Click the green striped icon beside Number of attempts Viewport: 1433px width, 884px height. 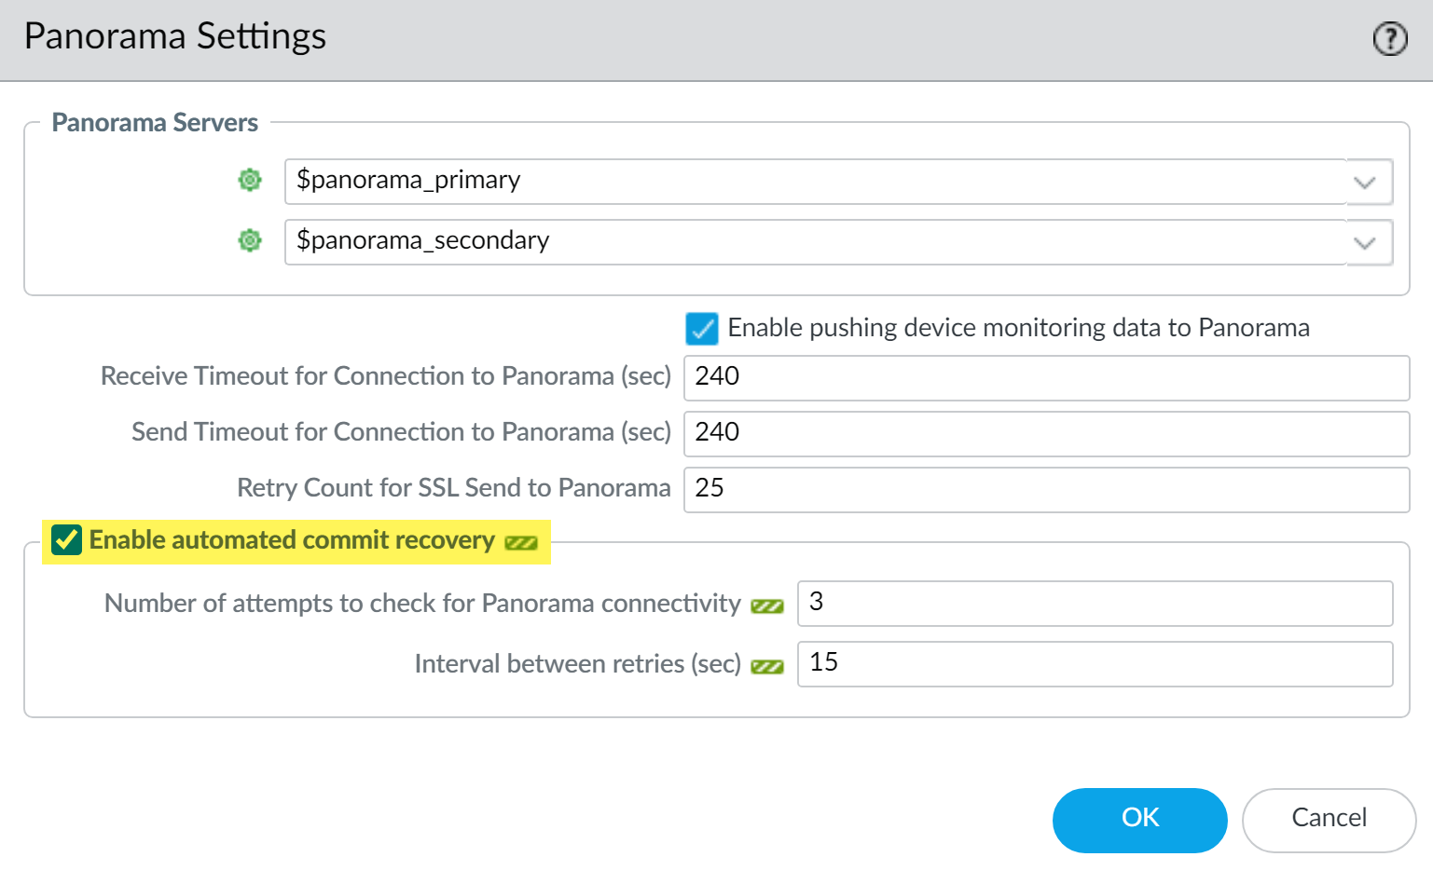tap(767, 606)
